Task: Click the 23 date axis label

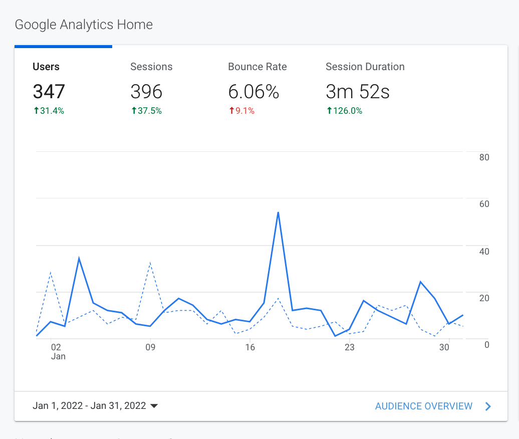Action: click(x=350, y=347)
